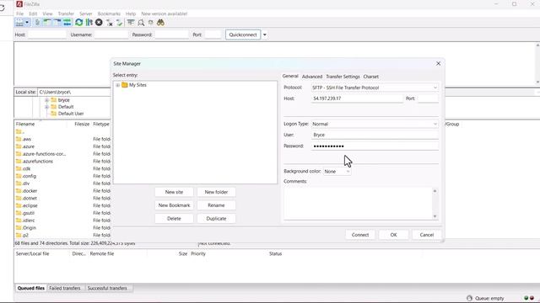Image resolution: width=540 pixels, height=303 pixels.
Task: Open the Logon Type dropdown
Action: [375, 124]
